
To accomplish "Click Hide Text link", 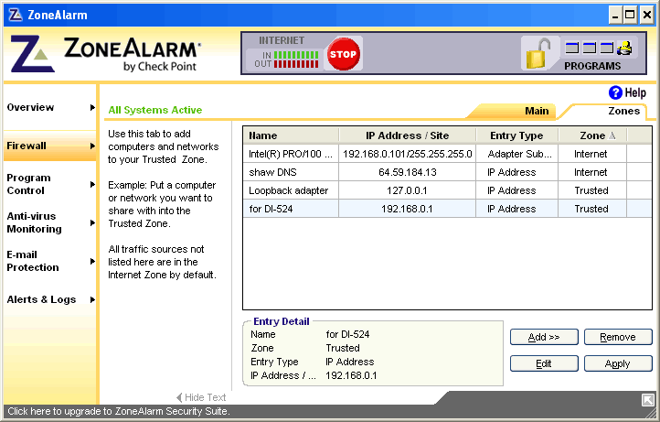I will [x=201, y=397].
